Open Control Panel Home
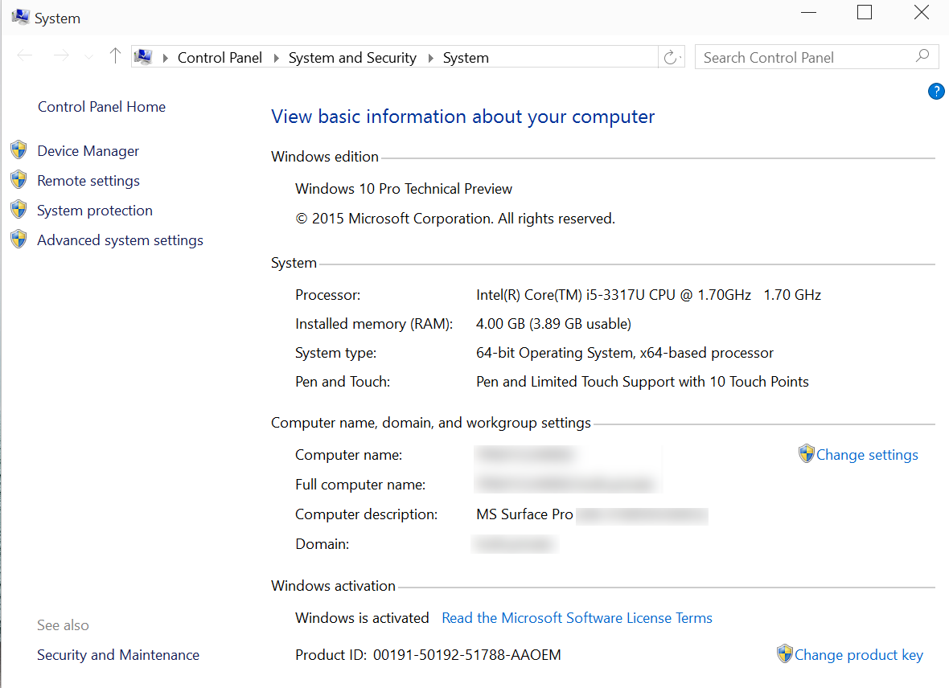This screenshot has height=688, width=949. (101, 107)
